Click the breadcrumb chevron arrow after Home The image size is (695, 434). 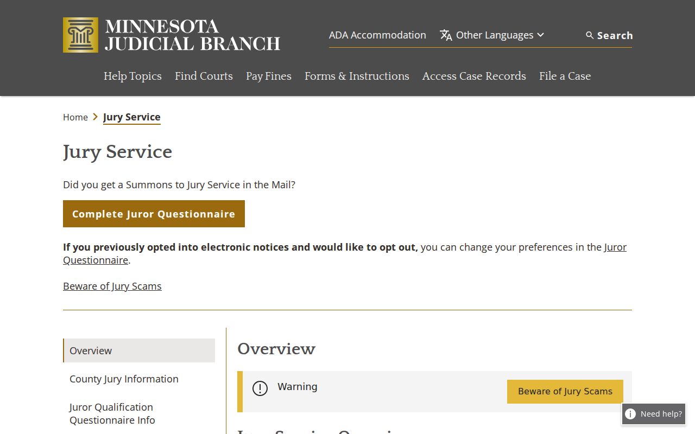click(x=96, y=117)
